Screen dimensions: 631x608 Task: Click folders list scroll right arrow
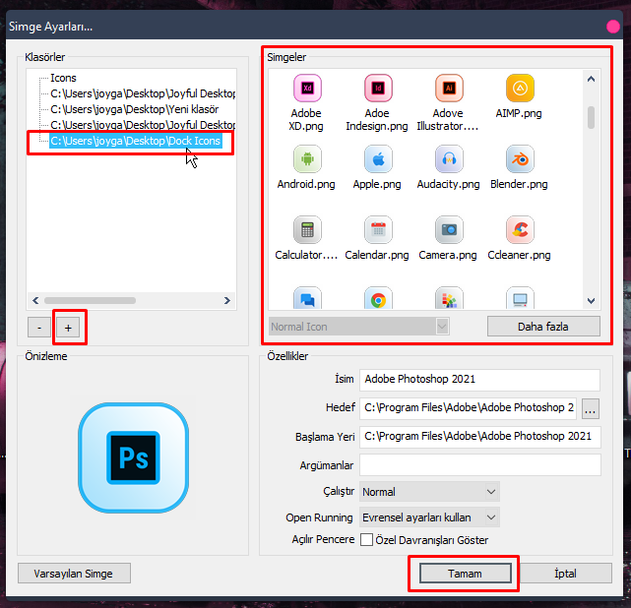click(x=227, y=300)
